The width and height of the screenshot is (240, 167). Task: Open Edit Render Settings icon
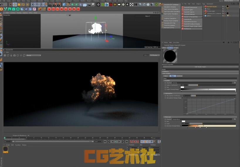(x=59, y=5)
